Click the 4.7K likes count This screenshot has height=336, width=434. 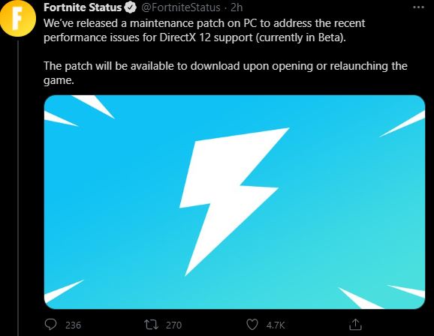click(276, 325)
